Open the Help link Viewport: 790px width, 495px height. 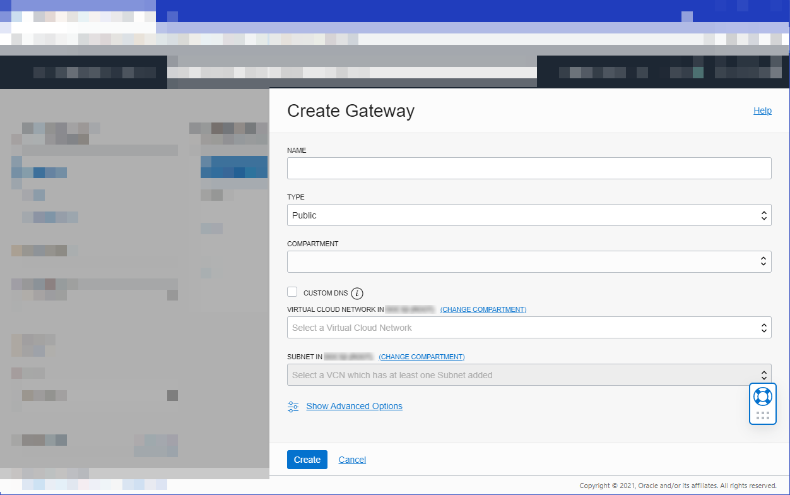(x=762, y=110)
